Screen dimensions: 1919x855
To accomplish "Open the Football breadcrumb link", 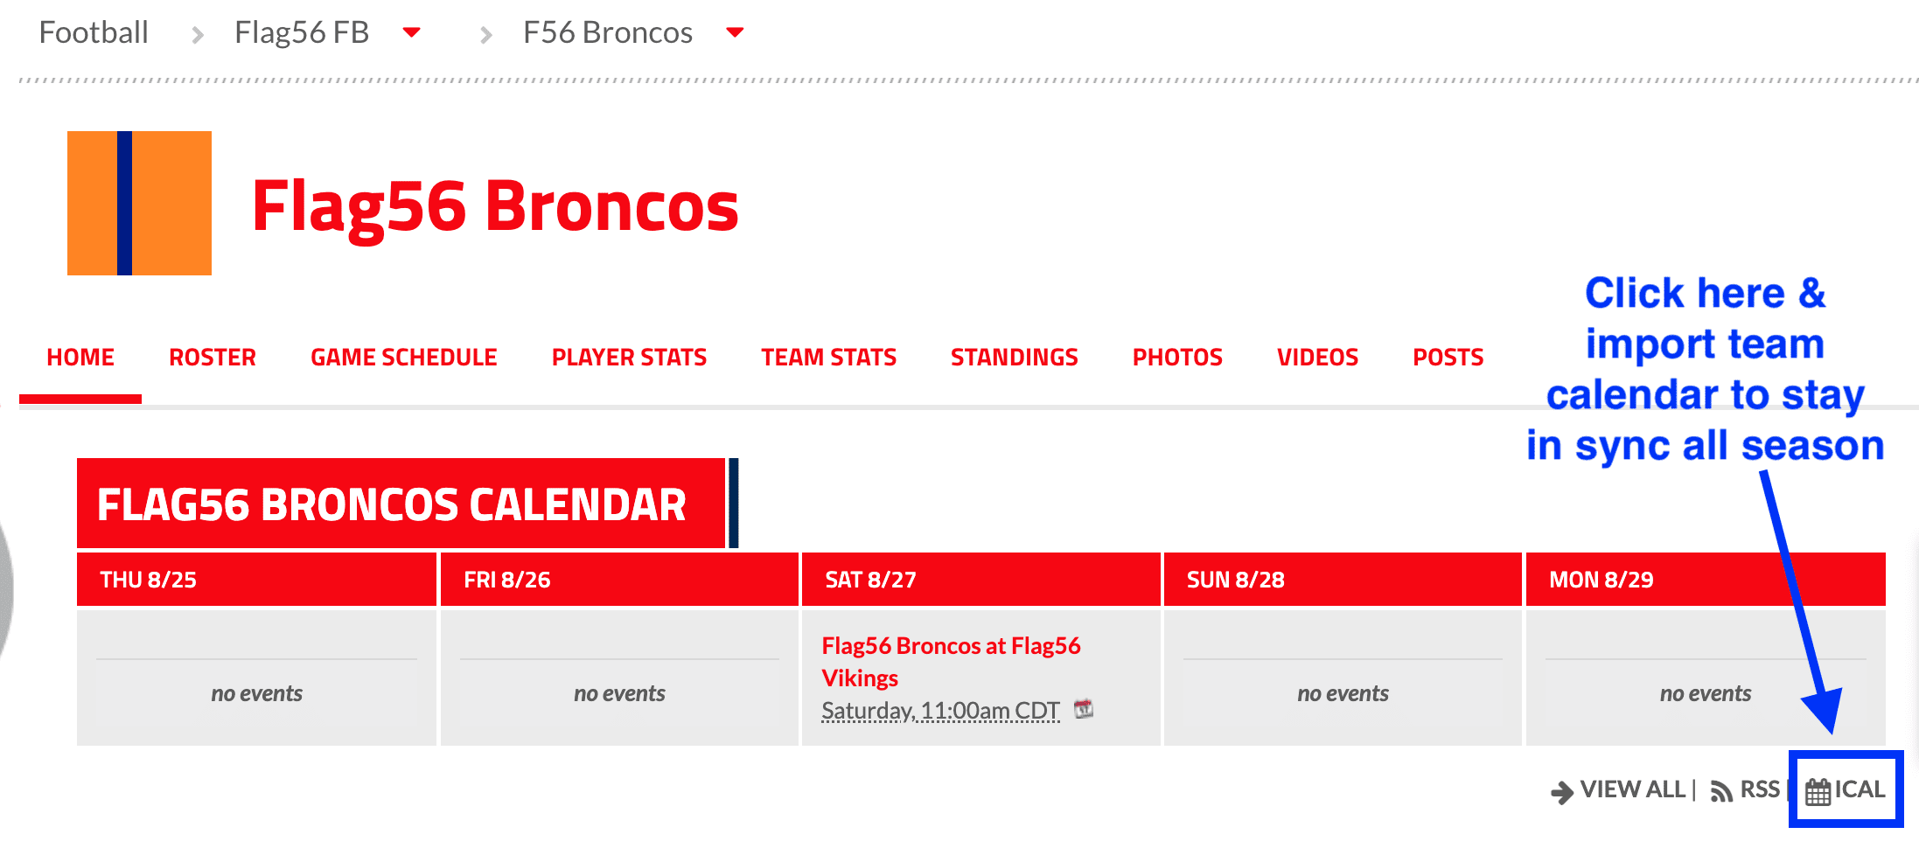I will click(x=94, y=32).
